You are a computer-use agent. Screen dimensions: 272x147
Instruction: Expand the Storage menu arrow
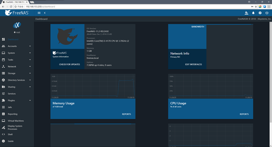(x=30, y=73)
